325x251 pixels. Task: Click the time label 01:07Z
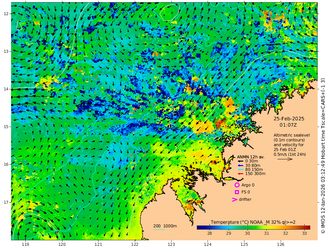click(x=288, y=125)
